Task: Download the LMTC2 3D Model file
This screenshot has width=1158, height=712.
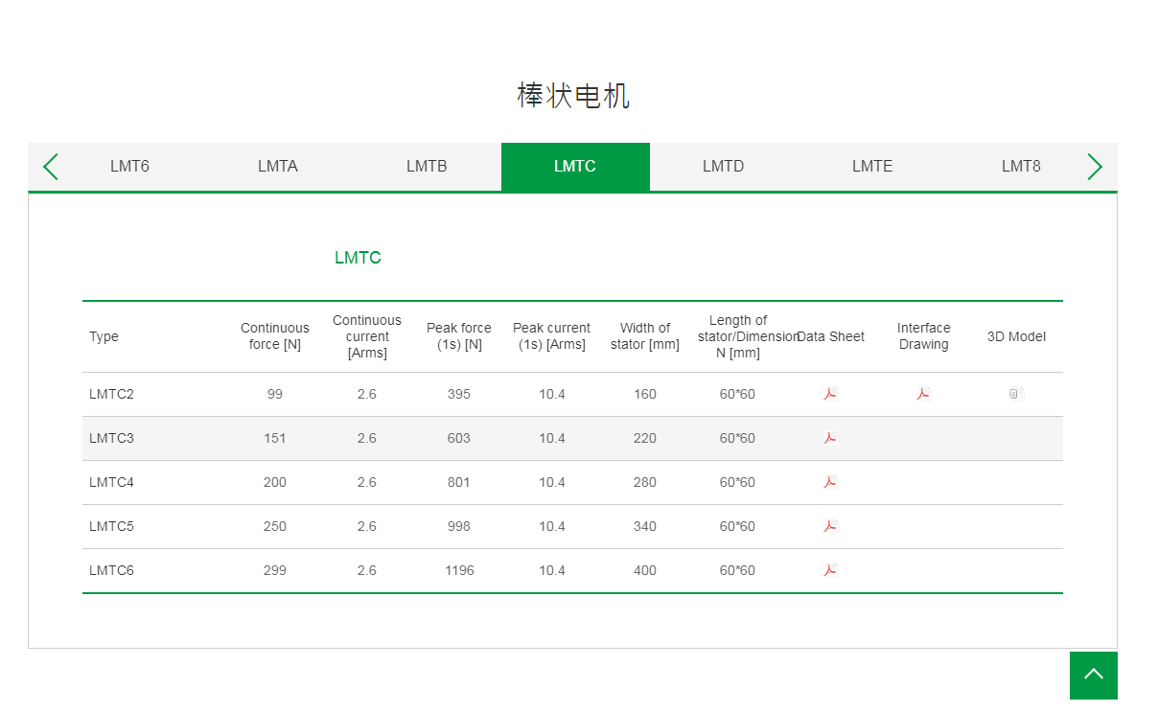Action: [x=1015, y=393]
